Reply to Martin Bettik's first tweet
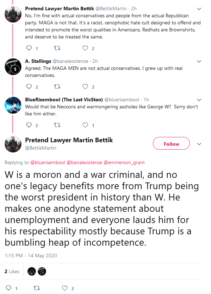This screenshot has height=294, width=211. pyautogui.click(x=29, y=48)
